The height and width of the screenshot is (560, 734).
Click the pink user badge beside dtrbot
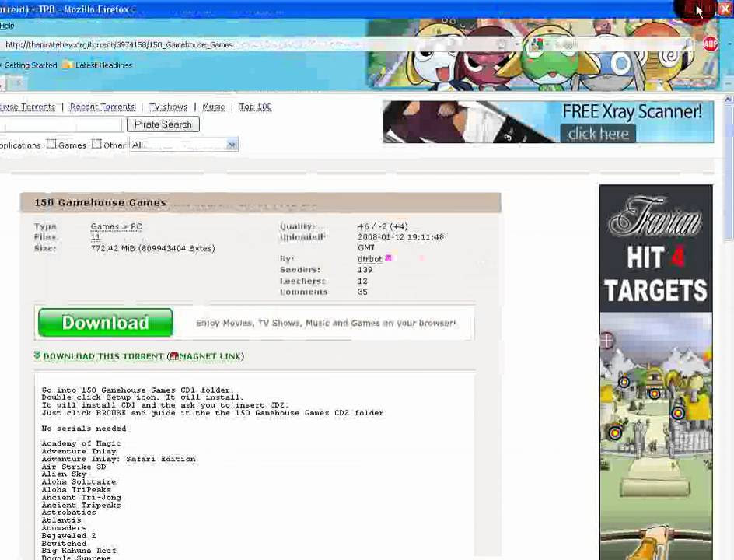click(x=388, y=258)
